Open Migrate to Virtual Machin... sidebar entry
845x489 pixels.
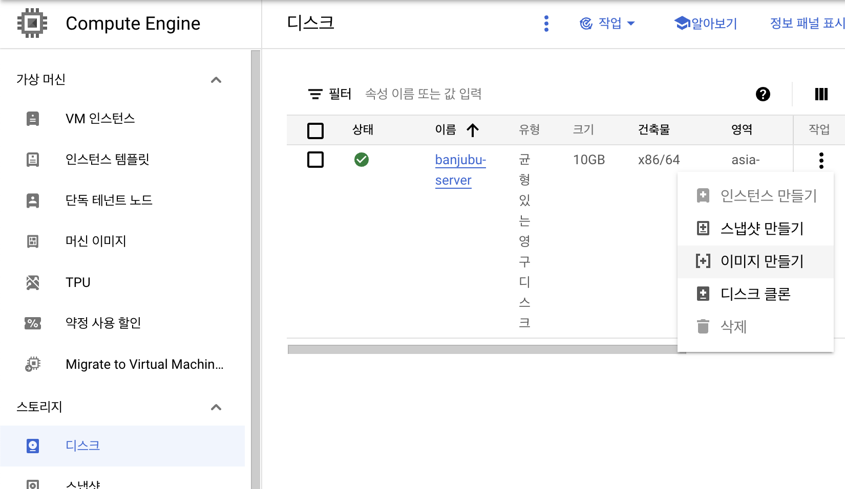pos(145,364)
